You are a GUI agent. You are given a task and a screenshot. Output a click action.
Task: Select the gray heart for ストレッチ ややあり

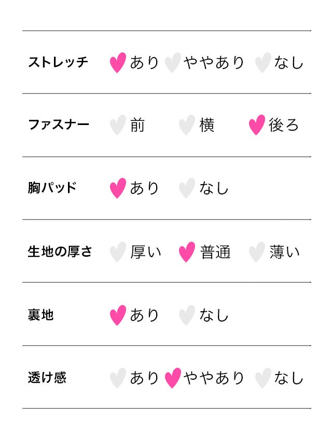pyautogui.click(x=173, y=63)
